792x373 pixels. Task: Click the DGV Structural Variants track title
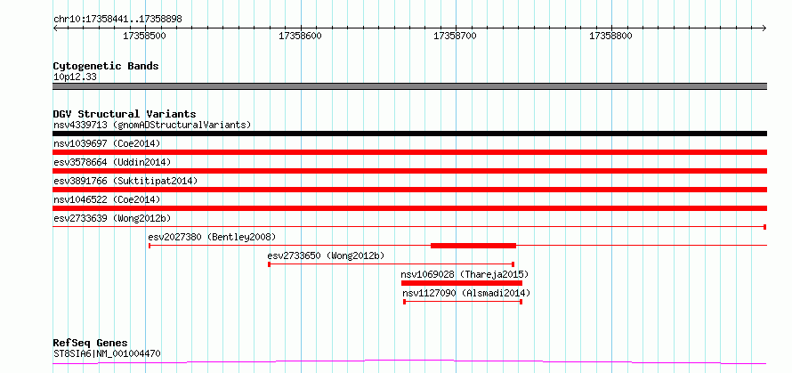tap(125, 114)
